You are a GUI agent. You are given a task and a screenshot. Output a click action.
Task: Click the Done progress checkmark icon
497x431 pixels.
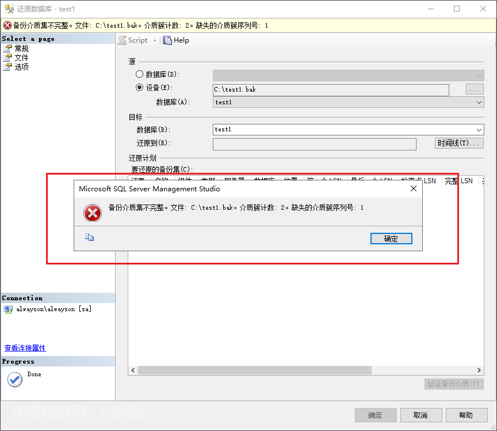click(15, 379)
